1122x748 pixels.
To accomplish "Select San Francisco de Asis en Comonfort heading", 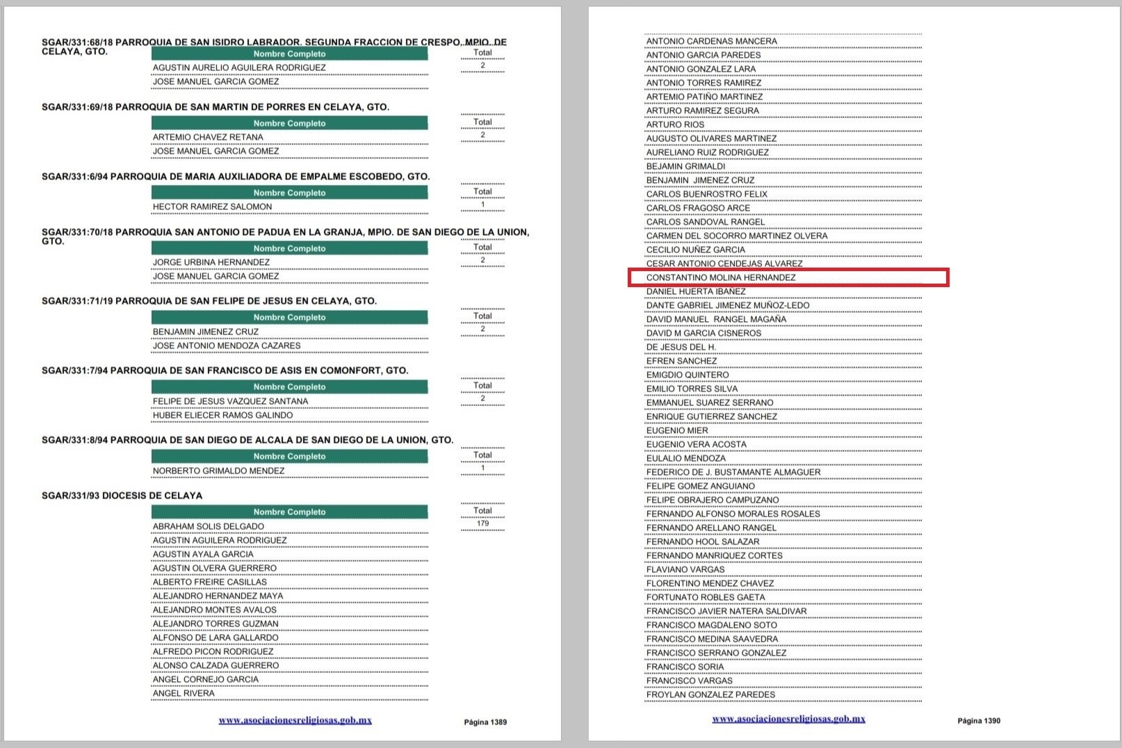I will pos(225,371).
